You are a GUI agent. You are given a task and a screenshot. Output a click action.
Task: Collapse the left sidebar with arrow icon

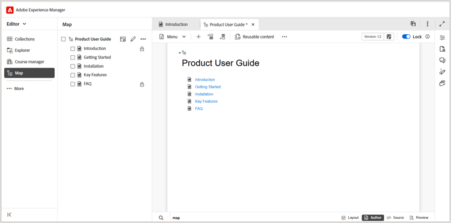pyautogui.click(x=9, y=215)
